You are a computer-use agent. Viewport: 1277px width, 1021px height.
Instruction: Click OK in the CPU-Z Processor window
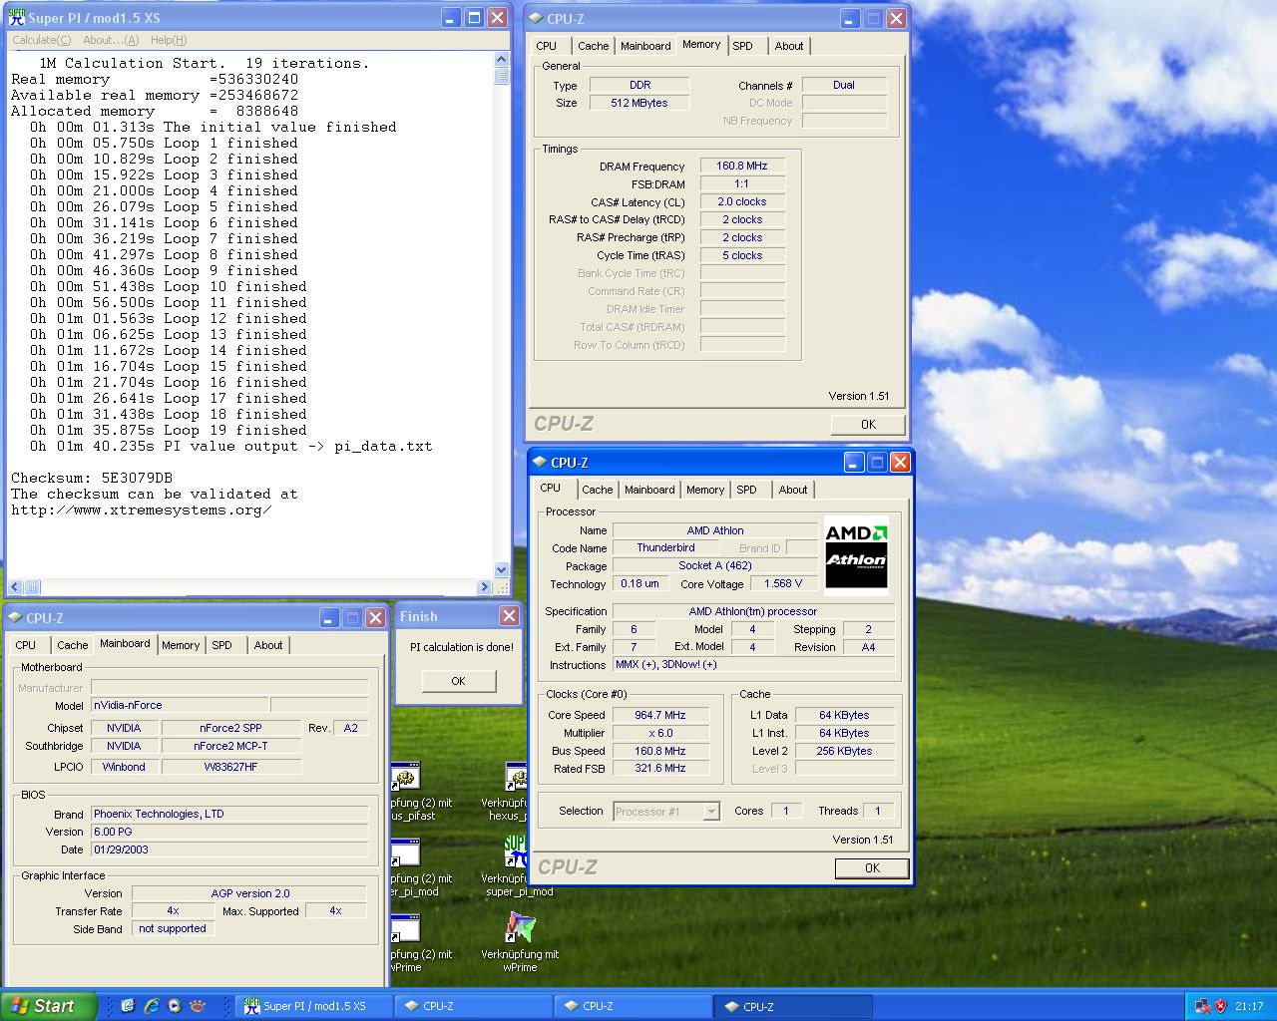[x=872, y=868]
